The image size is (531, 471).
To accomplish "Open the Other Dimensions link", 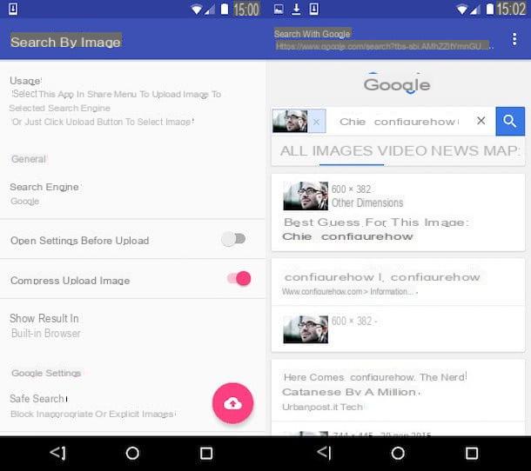I will point(367,202).
